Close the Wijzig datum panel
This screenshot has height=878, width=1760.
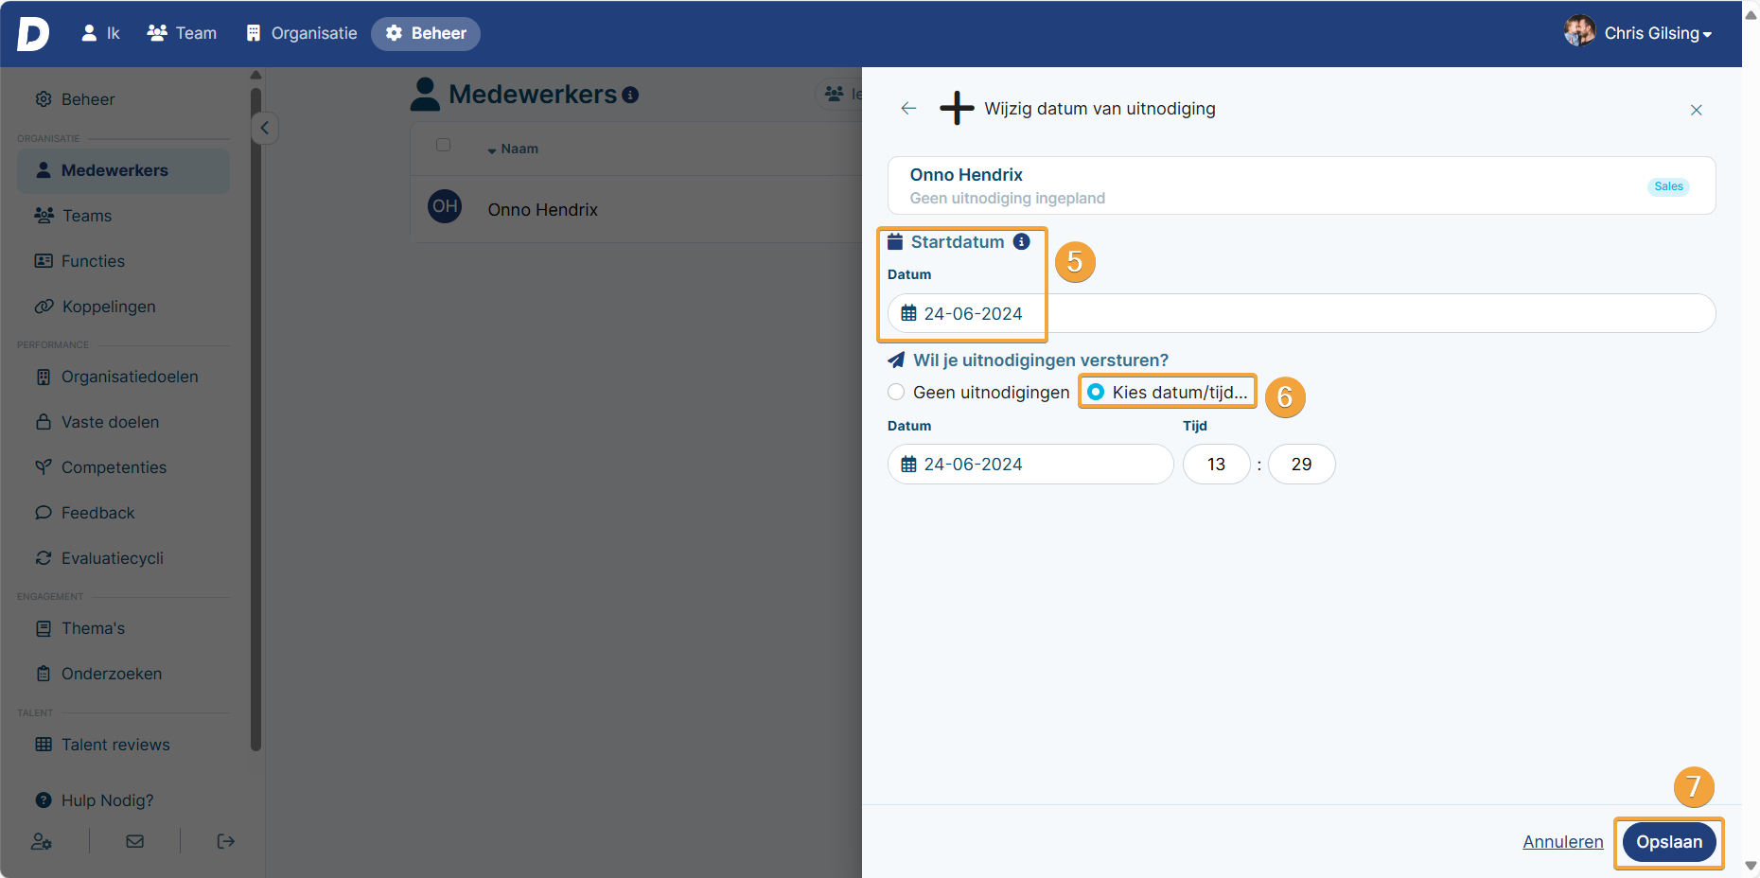pos(1697,110)
